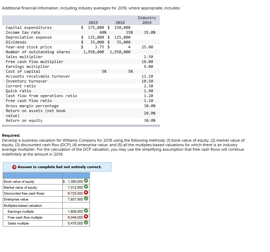Screen dimensions: 270x252
Task: Click the 'Free cash flow multiplier' row label
Action: tap(34, 62)
